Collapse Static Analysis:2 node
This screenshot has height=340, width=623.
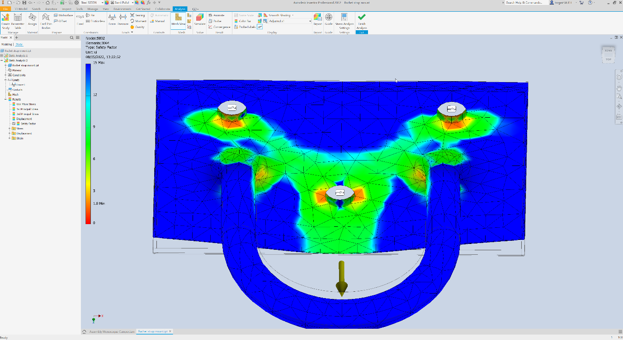[2, 60]
